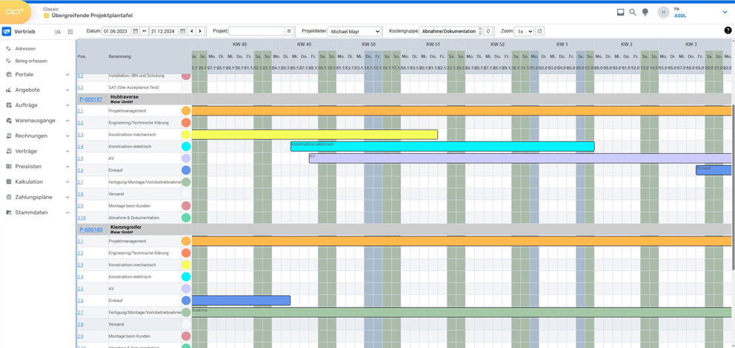Select orange Hubtraverse Projektmanagement Gantt bar
The width and height of the screenshot is (735, 348).
click(462, 111)
